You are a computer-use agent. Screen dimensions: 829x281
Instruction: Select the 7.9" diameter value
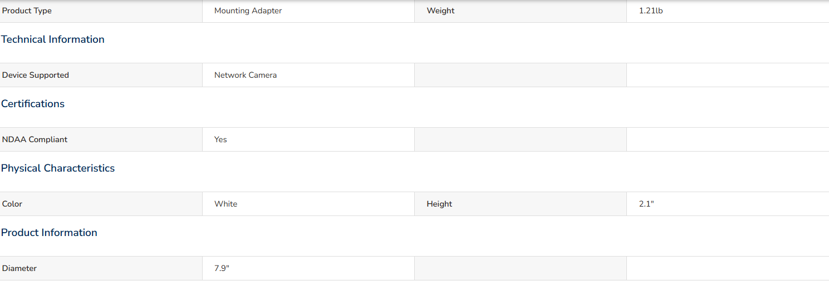pyautogui.click(x=222, y=268)
